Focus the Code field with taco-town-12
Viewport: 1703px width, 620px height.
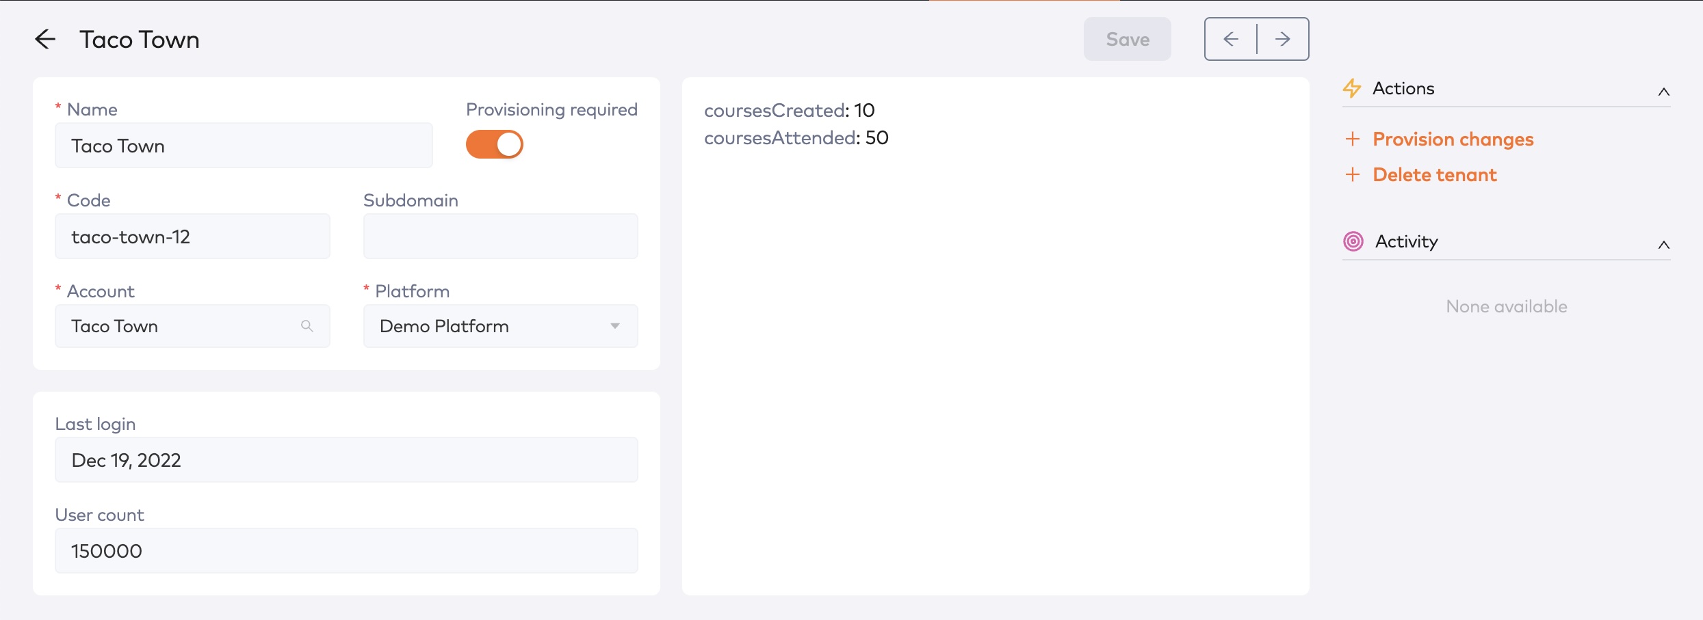192,237
